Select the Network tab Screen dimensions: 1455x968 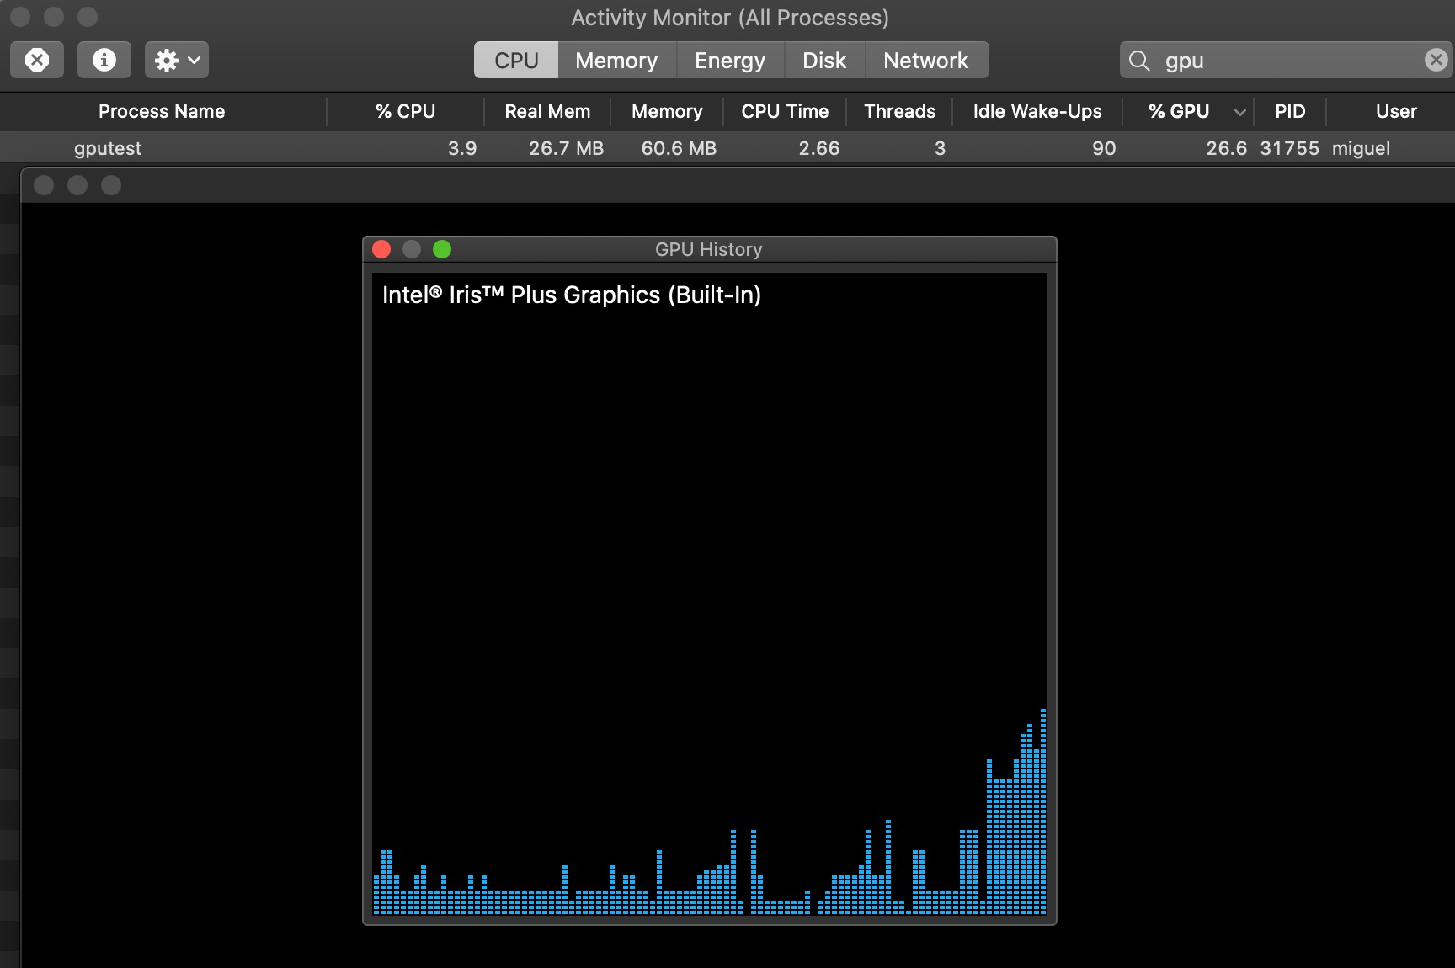click(925, 60)
